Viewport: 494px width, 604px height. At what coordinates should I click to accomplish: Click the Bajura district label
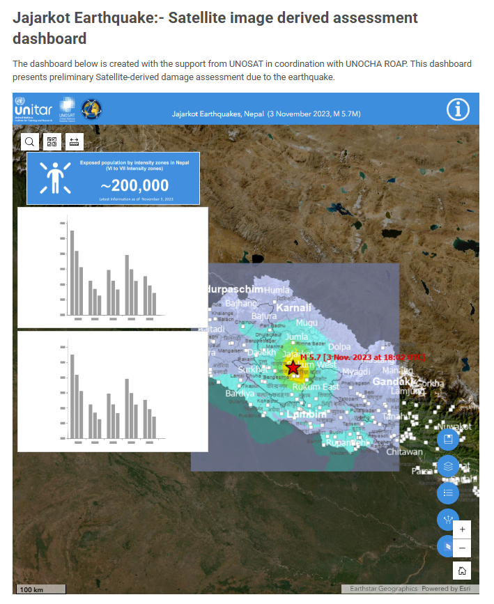coord(264,316)
